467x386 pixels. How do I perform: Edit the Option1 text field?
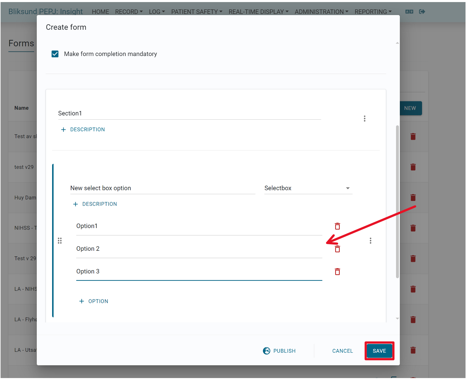pyautogui.click(x=199, y=226)
